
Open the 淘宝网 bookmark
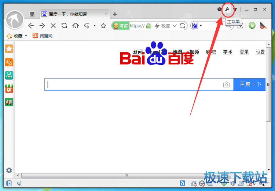43,36
